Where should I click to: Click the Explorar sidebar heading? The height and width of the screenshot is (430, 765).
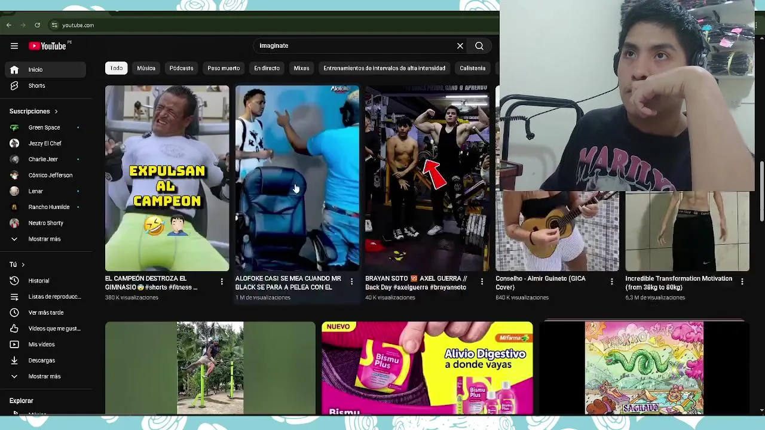(x=22, y=401)
